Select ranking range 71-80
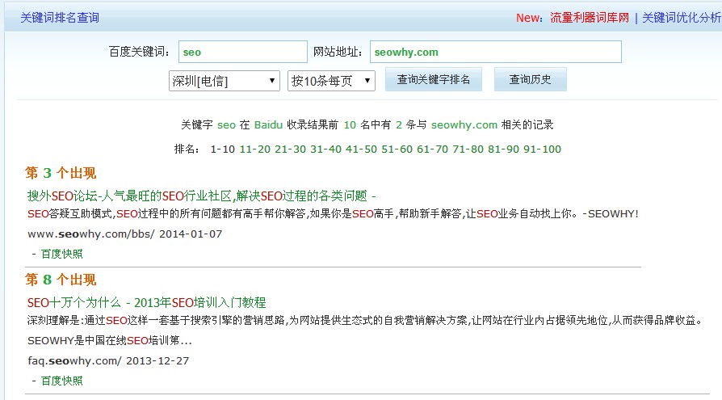Viewport: 722px width, 400px height. pyautogui.click(x=468, y=149)
